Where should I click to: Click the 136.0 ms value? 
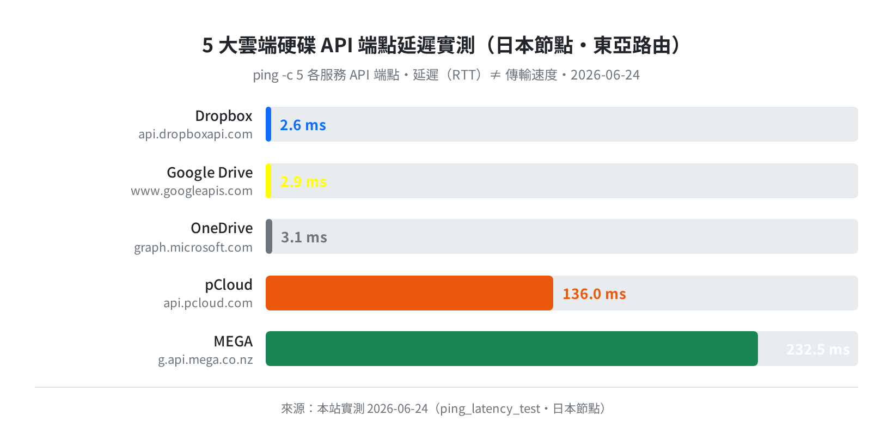(594, 294)
